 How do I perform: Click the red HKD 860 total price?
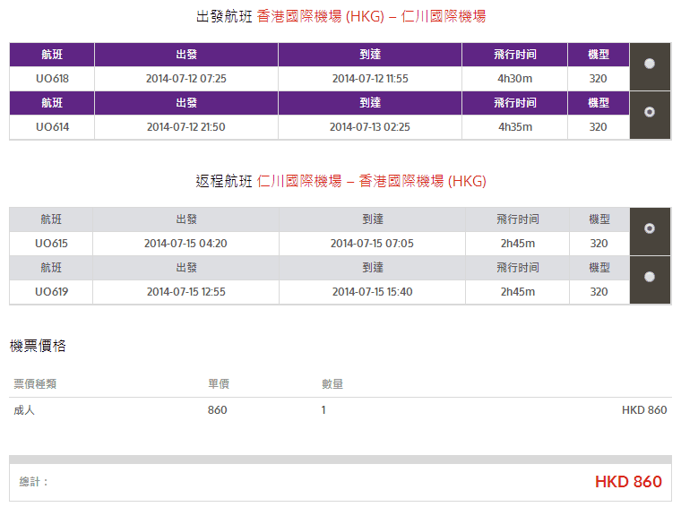coord(628,482)
